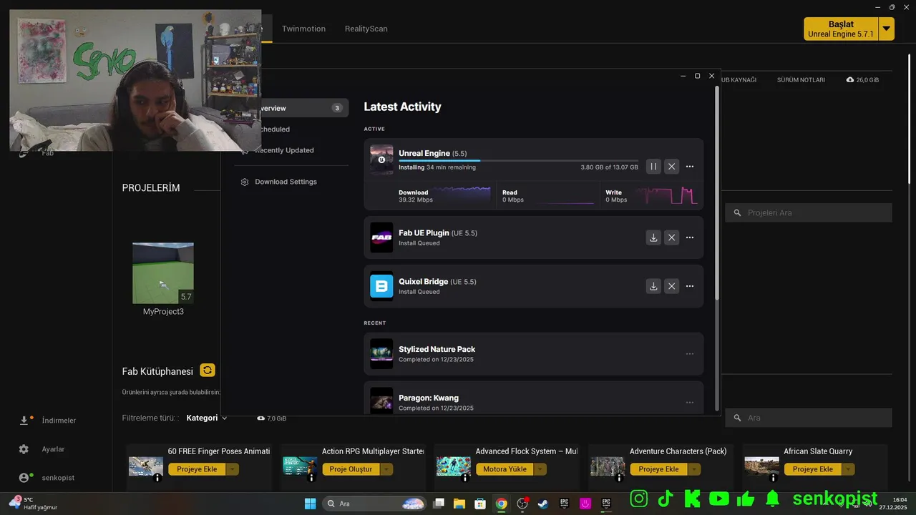Open more options for Stylized Nature Pack
The height and width of the screenshot is (515, 916).
coord(690,354)
